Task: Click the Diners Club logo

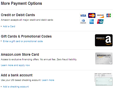Action: [83, 22]
